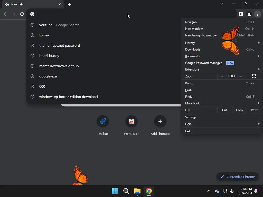Click the Paste edit button

[x=255, y=110]
